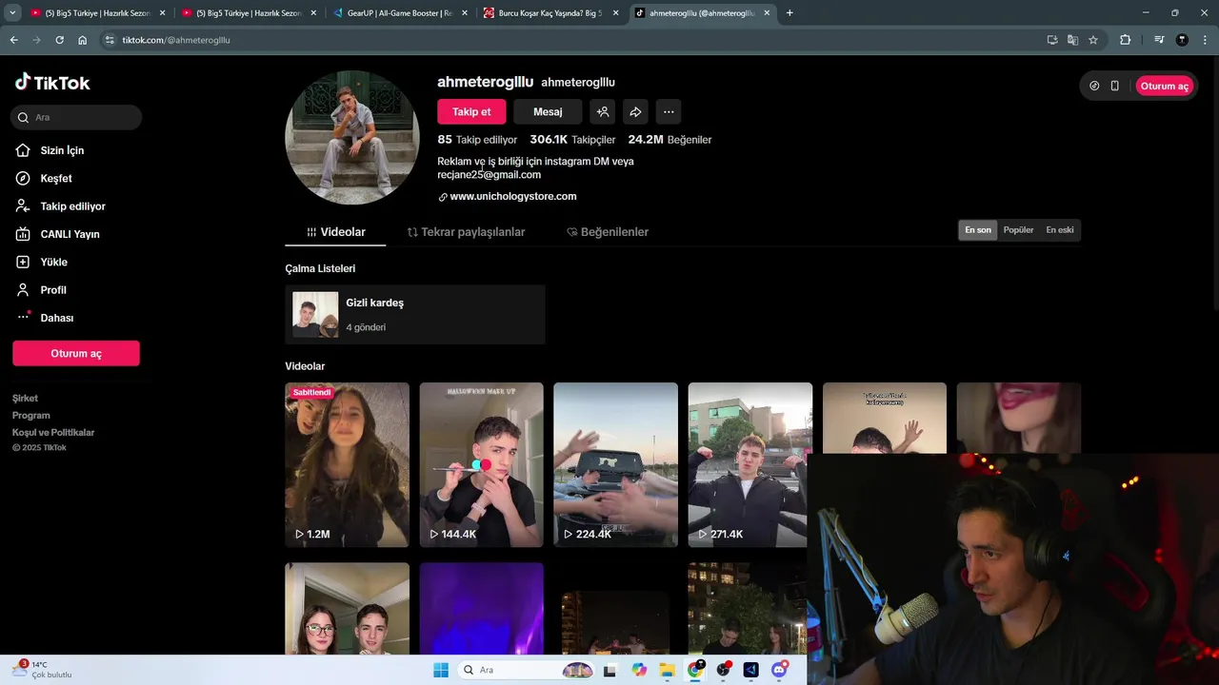Viewport: 1219px width, 685px height.
Task: Click the translate page icon
Action: pos(1073,40)
